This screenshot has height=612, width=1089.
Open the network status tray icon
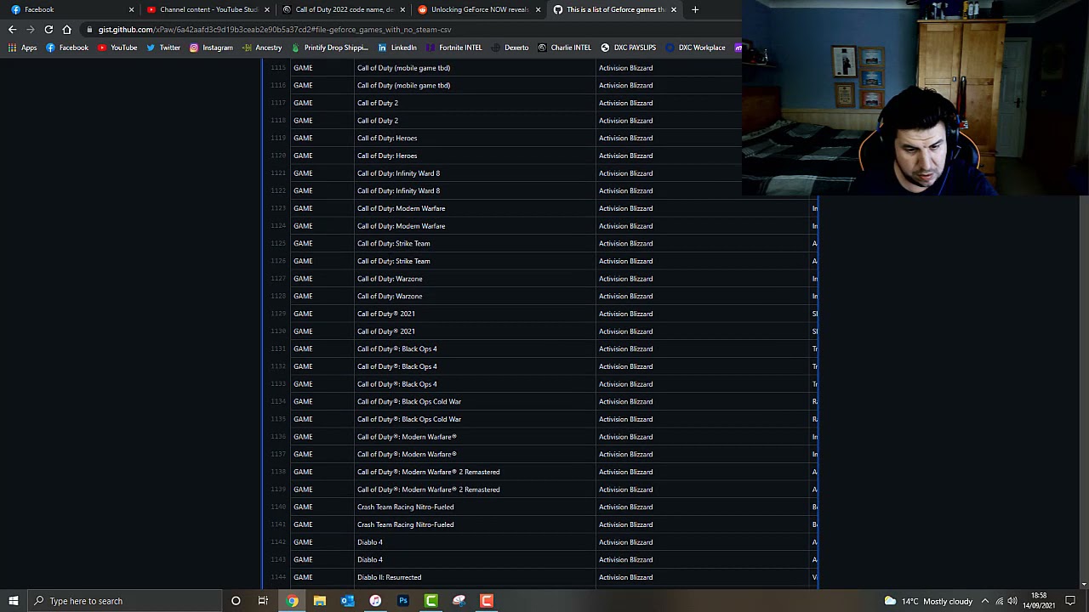(x=1000, y=601)
